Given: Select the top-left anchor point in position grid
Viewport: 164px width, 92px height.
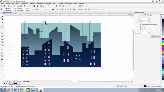Looking at the screenshot, I should 140,26.
